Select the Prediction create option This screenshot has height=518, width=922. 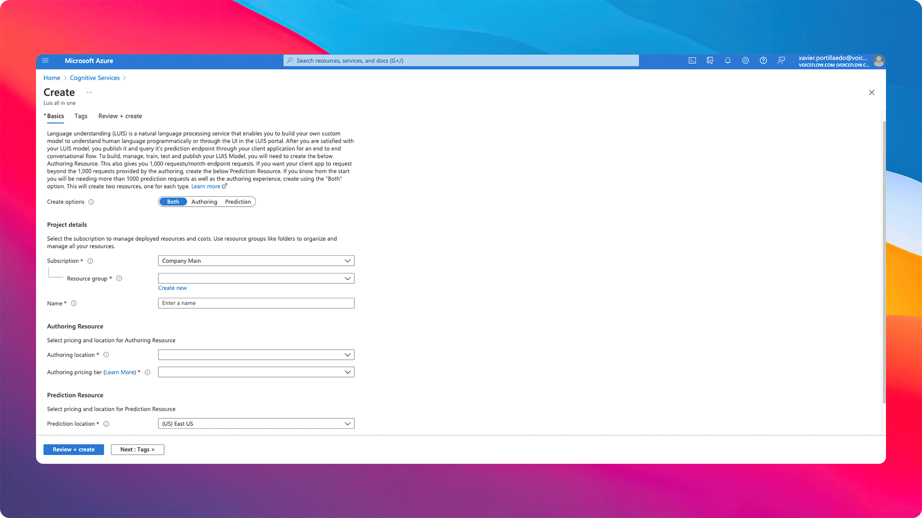(238, 202)
